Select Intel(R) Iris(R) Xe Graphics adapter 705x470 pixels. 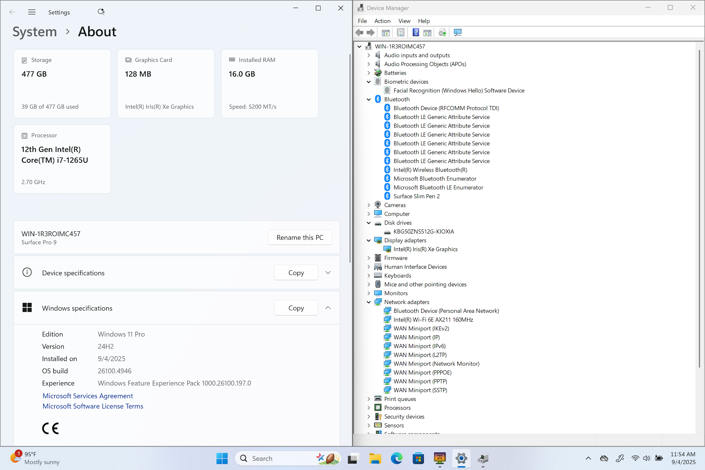pyautogui.click(x=426, y=249)
